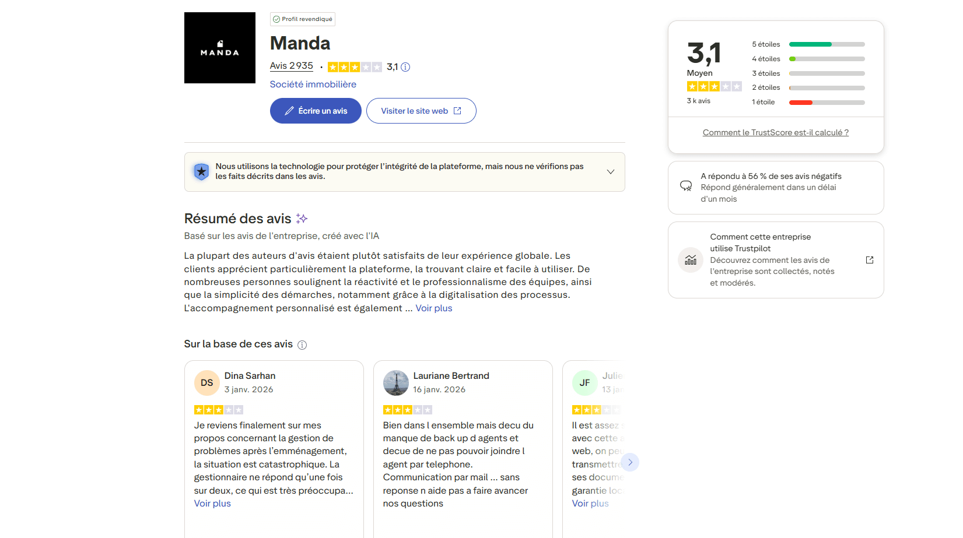Click the shield star icon in the integrity notice
The image size is (963, 538).
pos(201,171)
